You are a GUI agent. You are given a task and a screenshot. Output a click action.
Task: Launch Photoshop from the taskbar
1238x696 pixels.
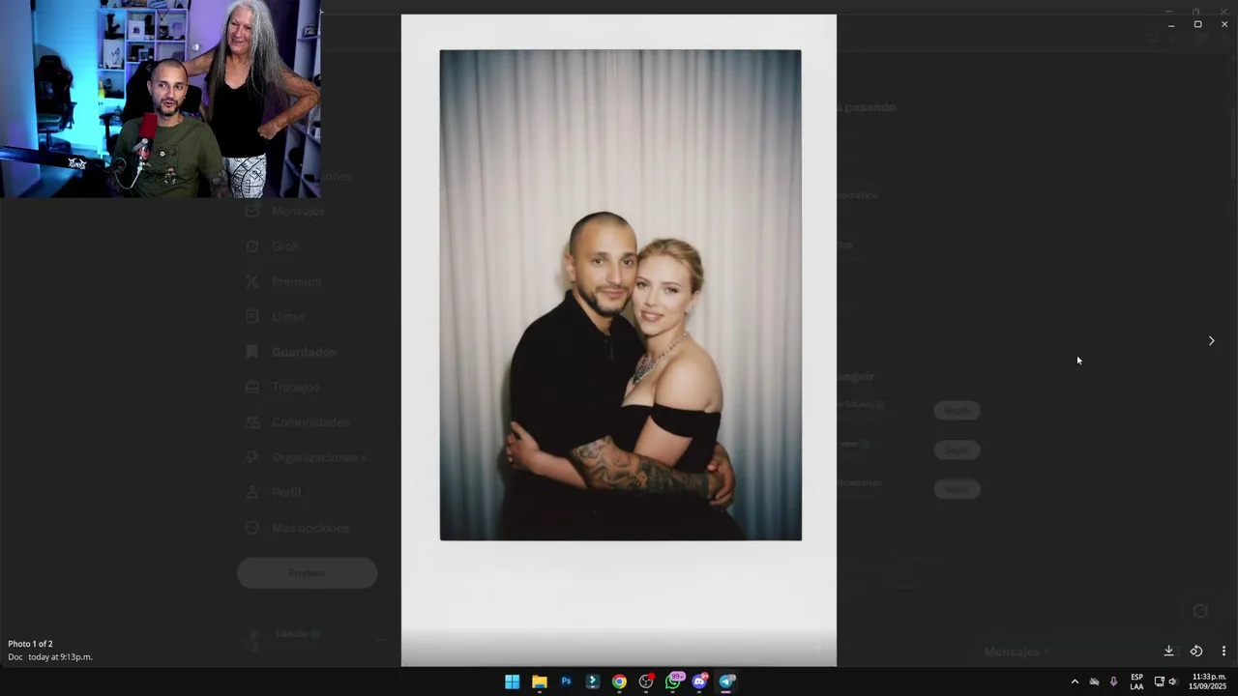click(566, 681)
